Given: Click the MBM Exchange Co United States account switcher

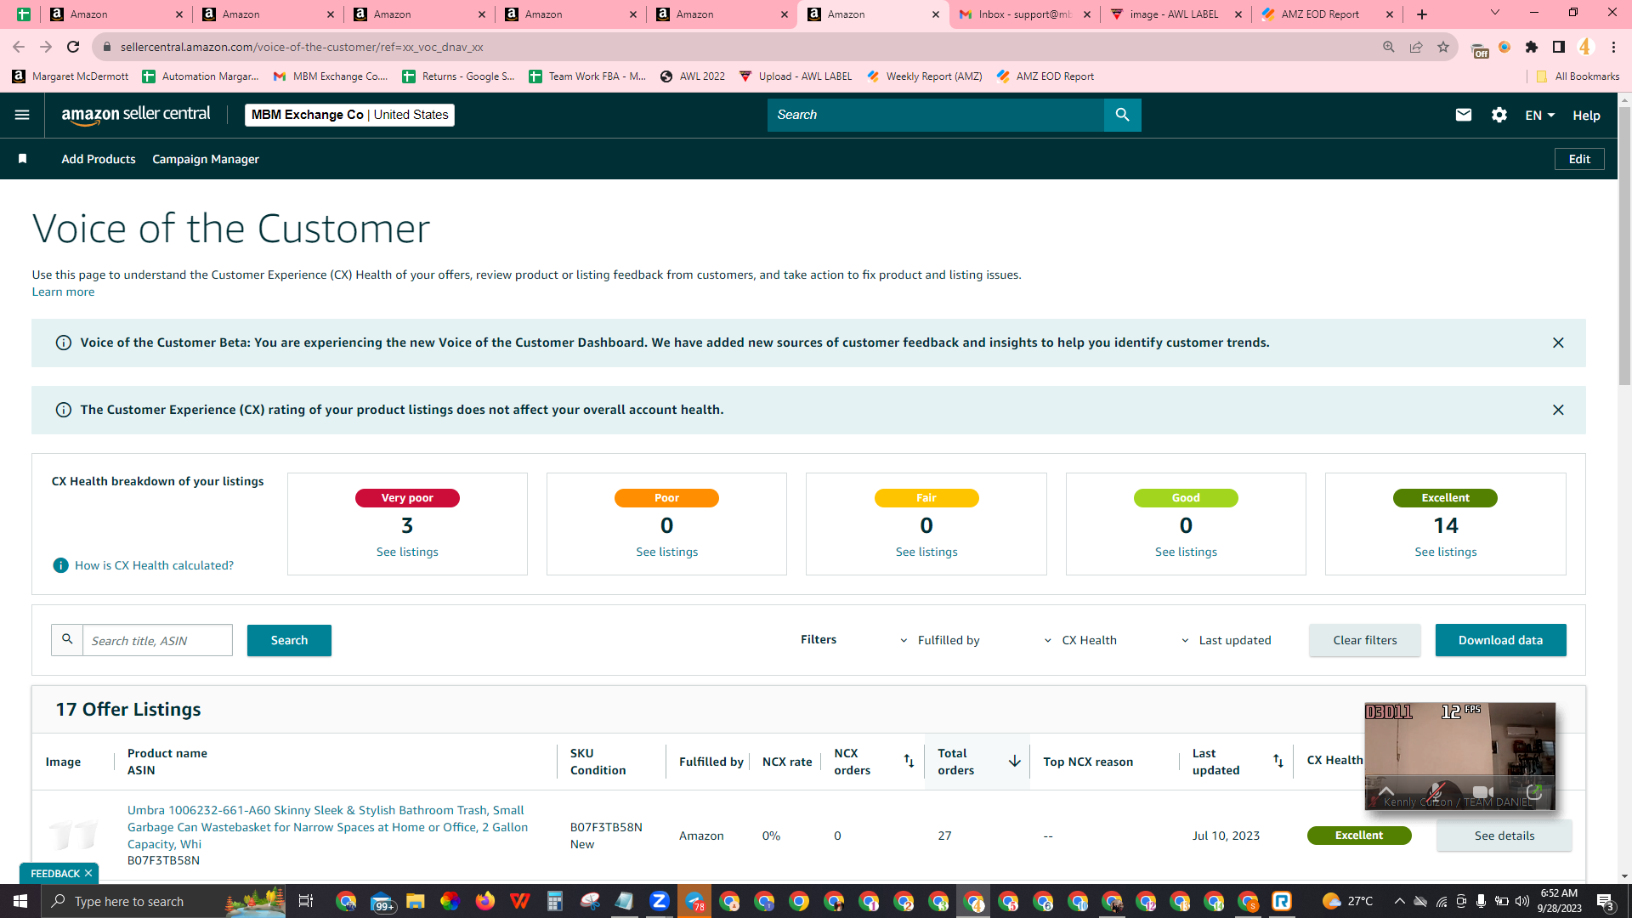Looking at the screenshot, I should click(349, 115).
